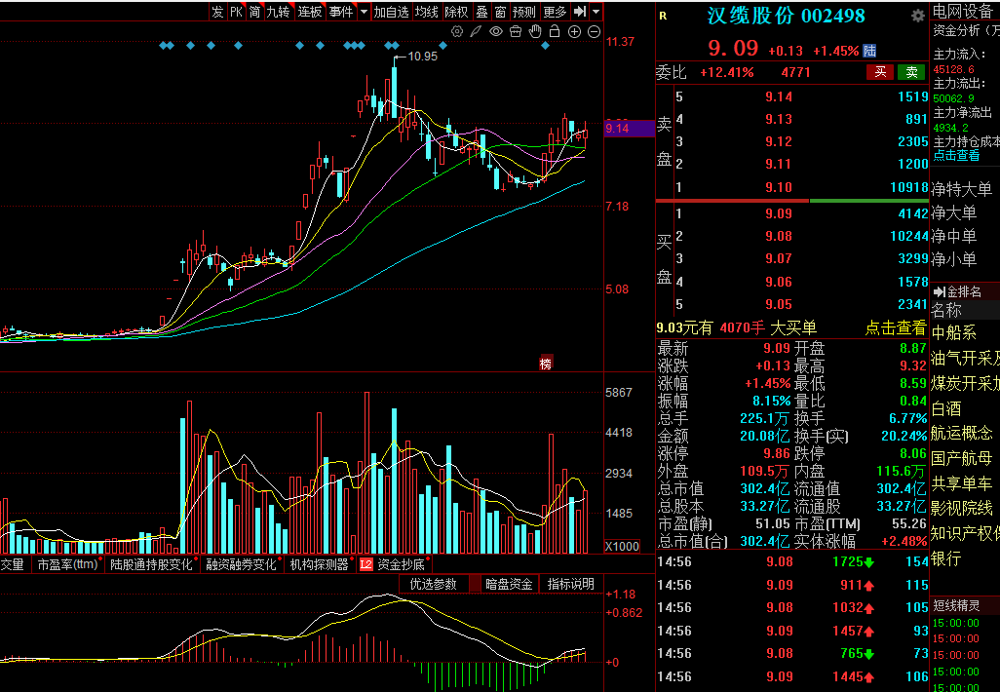
Task: Click the 榜 marker on chart
Action: 546,363
